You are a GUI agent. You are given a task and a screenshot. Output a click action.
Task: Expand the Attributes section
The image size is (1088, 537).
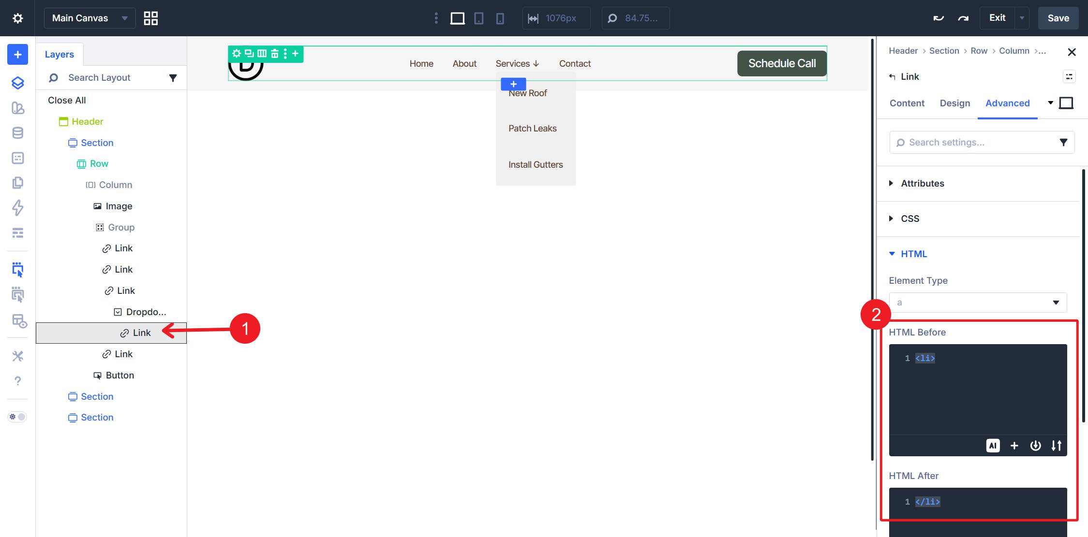[x=922, y=183]
